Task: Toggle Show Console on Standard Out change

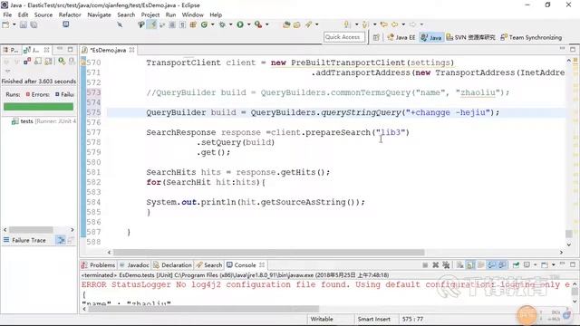Action: click(x=491, y=265)
